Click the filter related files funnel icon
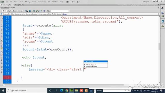165x93 pixels. (159, 7)
